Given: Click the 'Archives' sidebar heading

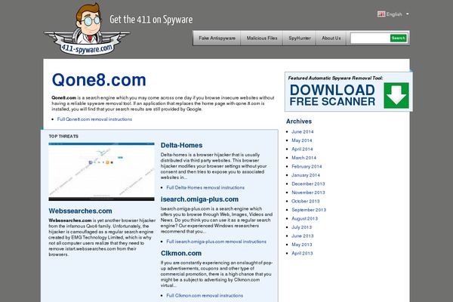Looking at the screenshot, I should (299, 122).
